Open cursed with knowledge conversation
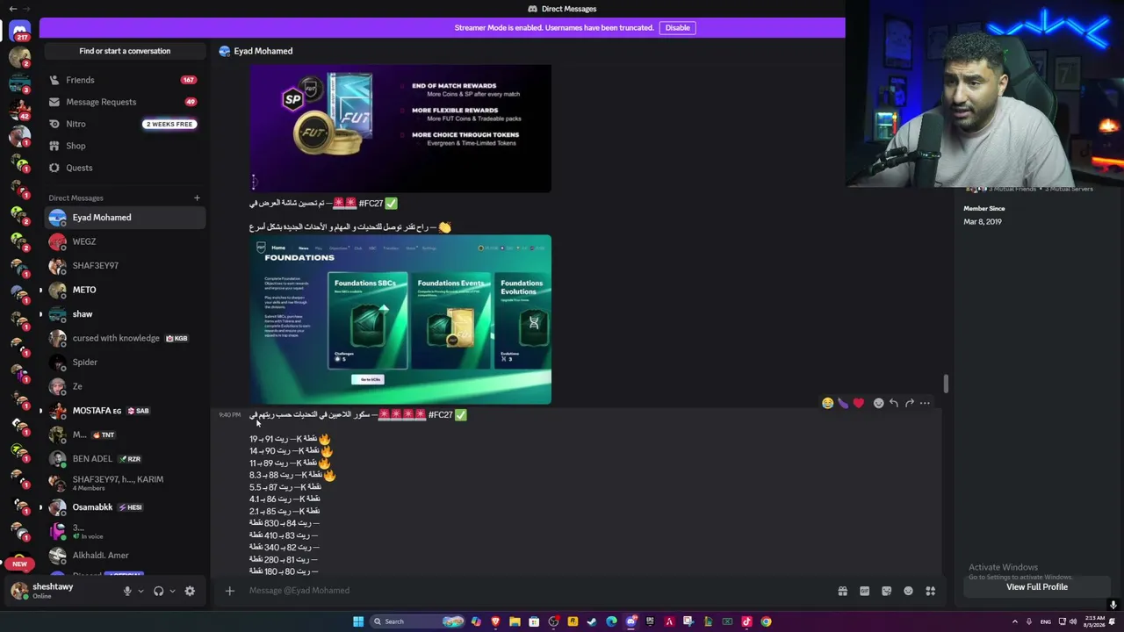This screenshot has height=632, width=1124. [x=125, y=338]
